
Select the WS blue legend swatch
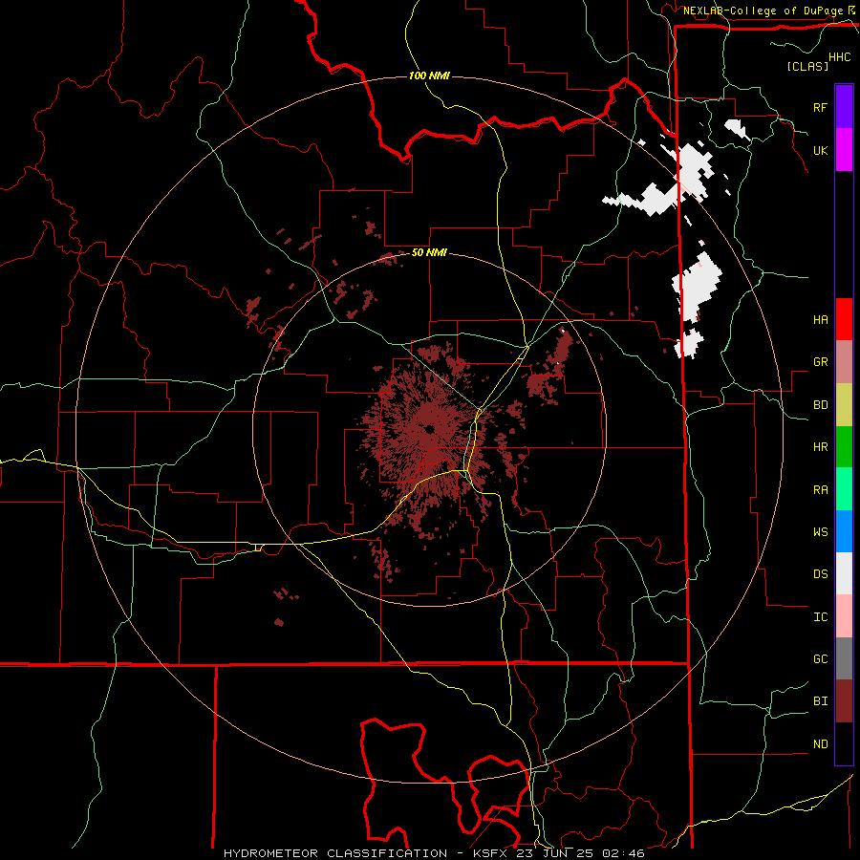pyautogui.click(x=844, y=531)
